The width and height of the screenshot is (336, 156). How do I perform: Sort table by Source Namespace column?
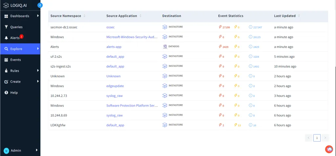pyautogui.click(x=85, y=16)
